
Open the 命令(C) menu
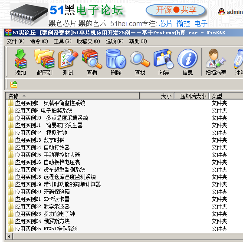(x=39, y=41)
